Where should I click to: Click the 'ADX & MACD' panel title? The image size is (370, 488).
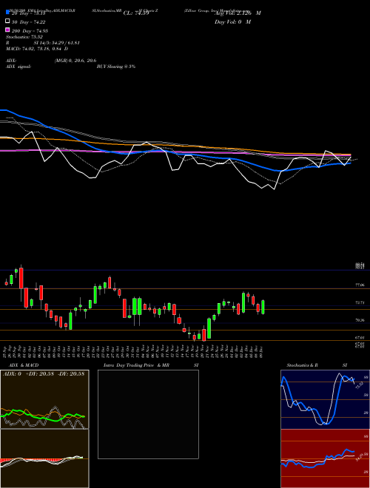pyautogui.click(x=24, y=365)
